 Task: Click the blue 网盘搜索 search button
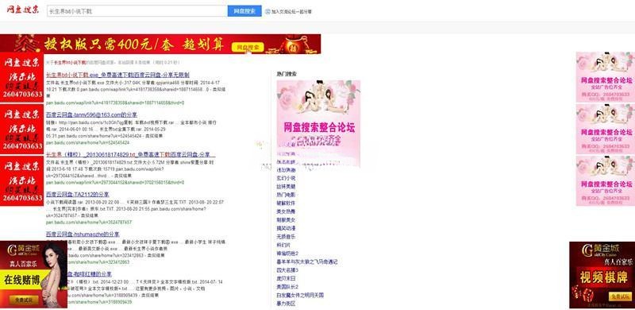coord(244,11)
